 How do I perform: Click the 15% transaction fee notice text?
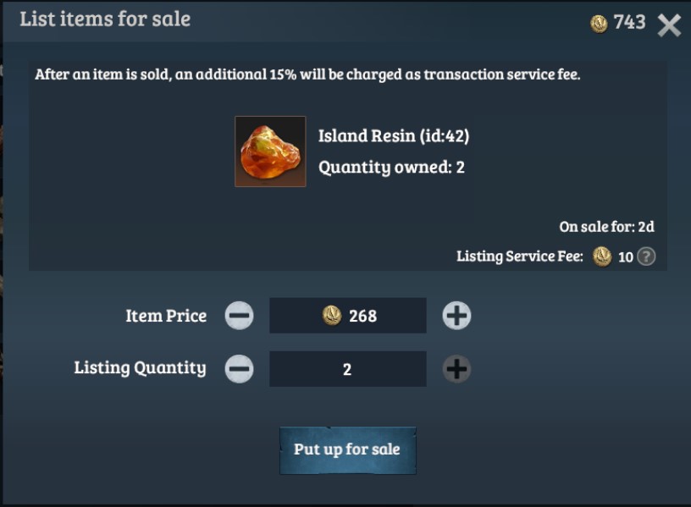point(307,74)
